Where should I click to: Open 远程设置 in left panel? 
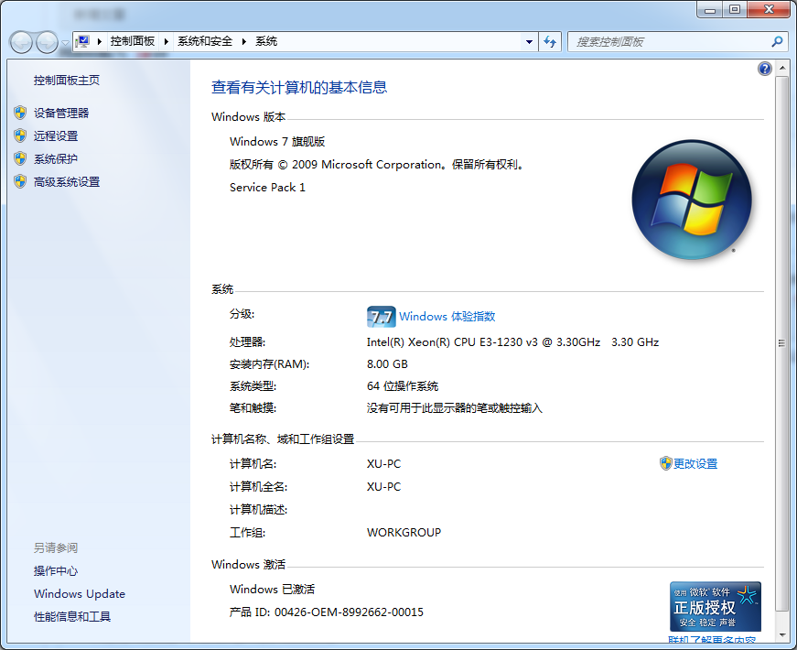coord(56,136)
